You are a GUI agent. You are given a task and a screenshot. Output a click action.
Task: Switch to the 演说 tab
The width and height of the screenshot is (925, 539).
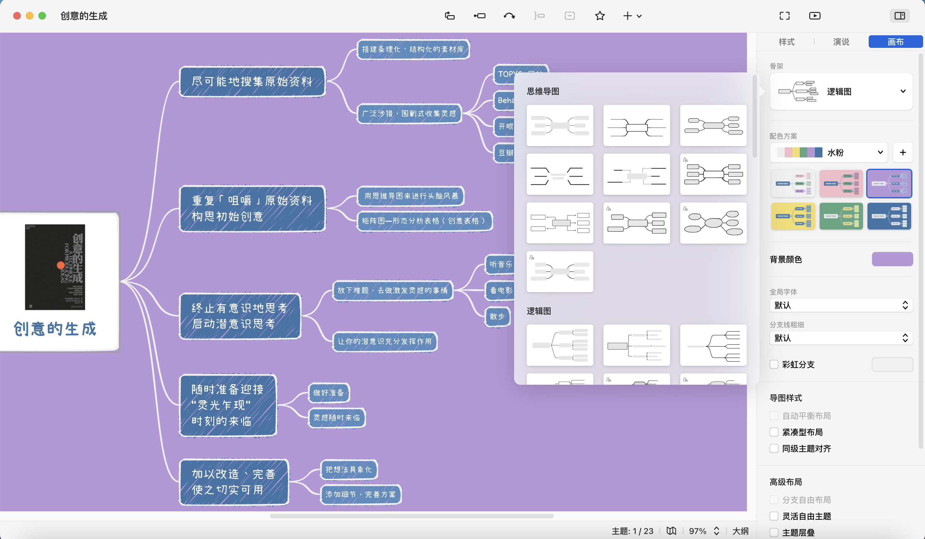click(841, 42)
